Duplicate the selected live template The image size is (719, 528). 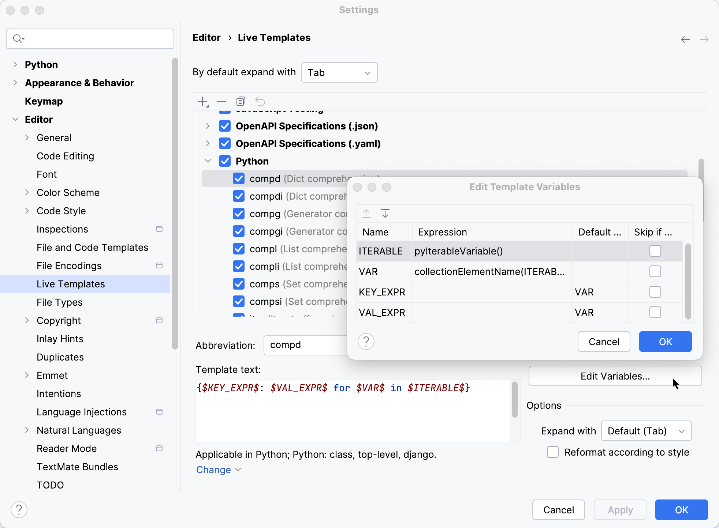(x=241, y=101)
